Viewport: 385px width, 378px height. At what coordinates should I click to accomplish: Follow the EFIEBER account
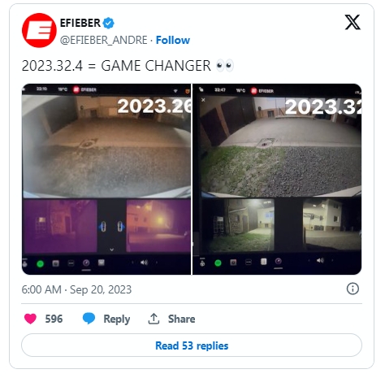click(x=173, y=40)
